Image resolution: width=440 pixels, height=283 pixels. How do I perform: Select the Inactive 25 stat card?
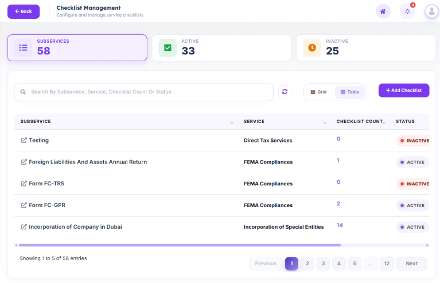[x=366, y=48]
